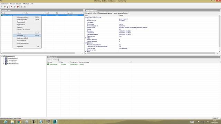This screenshot has width=221, height=124.
Task: Choose Supprimer in context menu
Action: (27, 46)
